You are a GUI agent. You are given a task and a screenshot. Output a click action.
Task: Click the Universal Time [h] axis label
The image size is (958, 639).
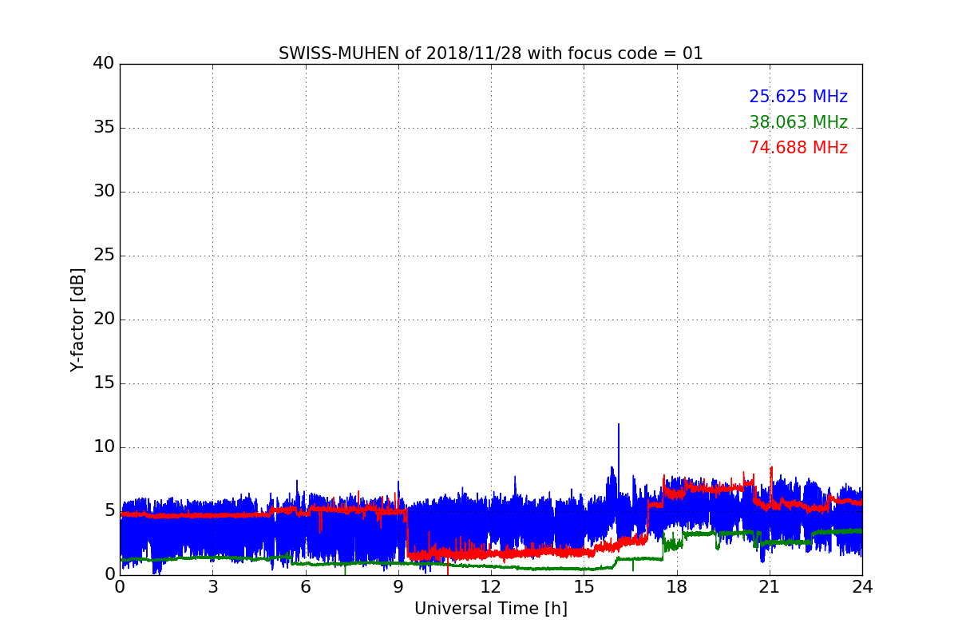point(490,609)
